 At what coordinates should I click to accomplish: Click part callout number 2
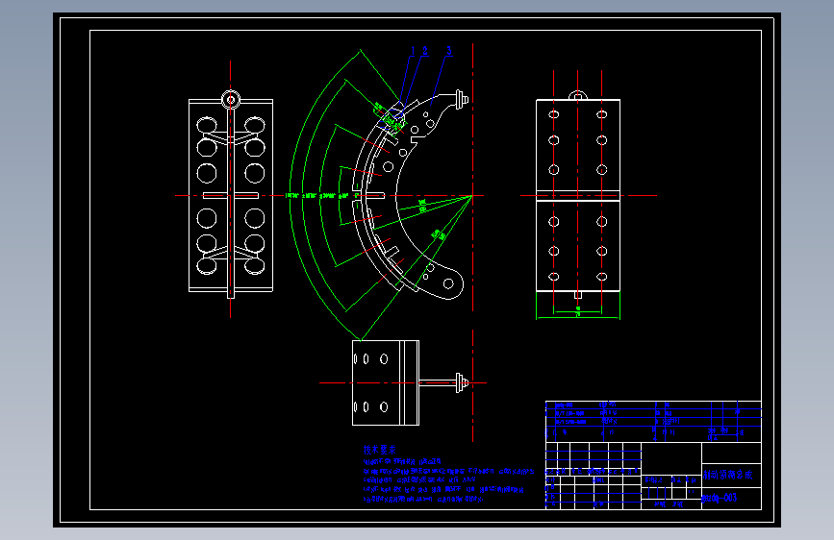425,51
